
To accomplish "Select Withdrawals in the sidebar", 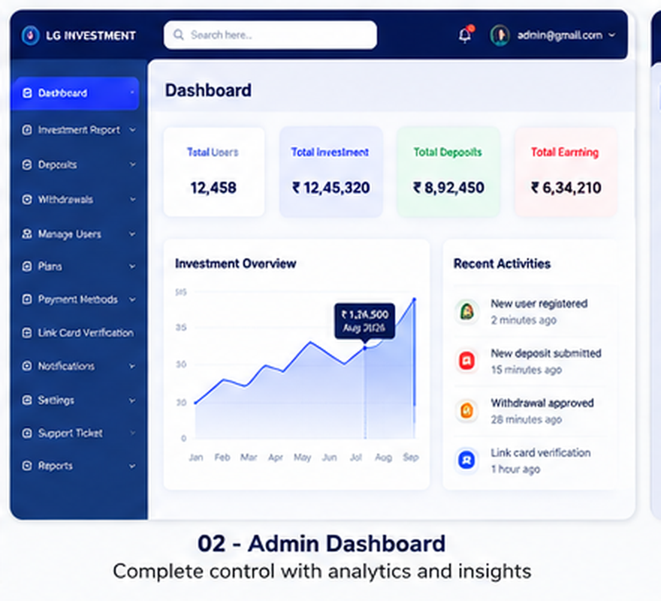I will pyautogui.click(x=65, y=199).
